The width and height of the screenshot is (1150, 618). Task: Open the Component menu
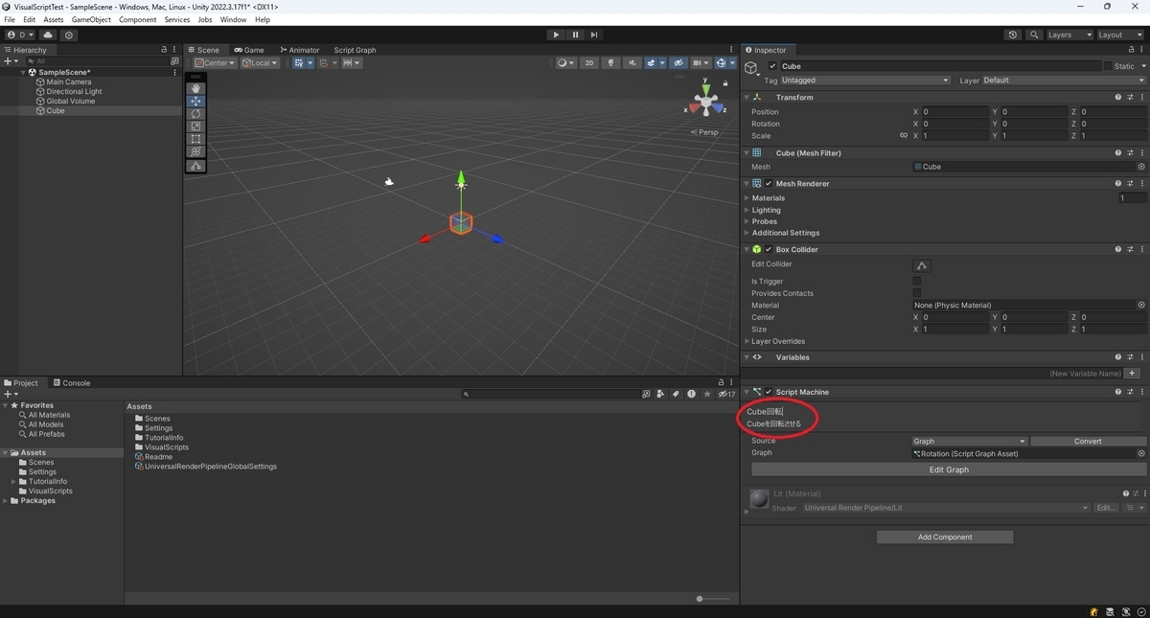coord(137,19)
